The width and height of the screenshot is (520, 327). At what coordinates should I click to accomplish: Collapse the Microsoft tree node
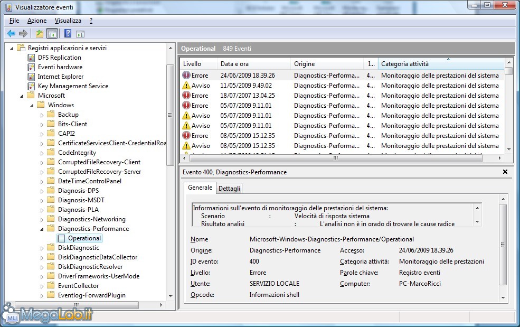click(22, 96)
